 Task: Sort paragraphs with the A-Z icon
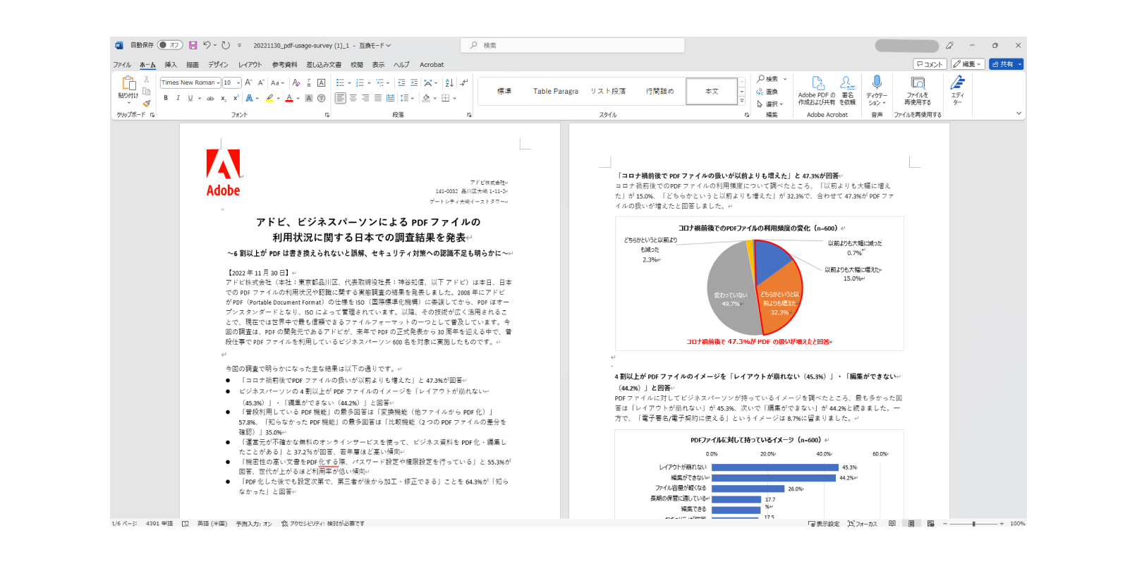[449, 82]
